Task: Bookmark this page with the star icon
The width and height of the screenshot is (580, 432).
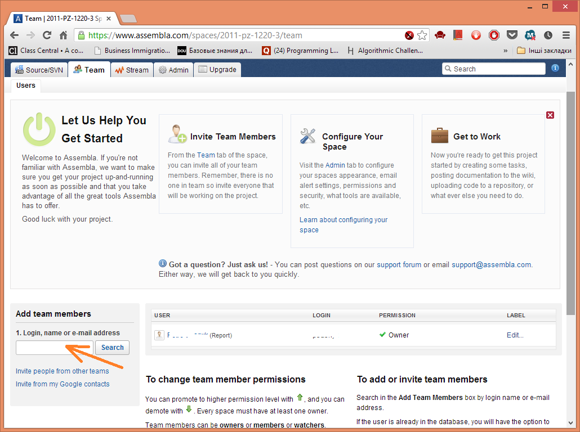Action: tap(422, 35)
